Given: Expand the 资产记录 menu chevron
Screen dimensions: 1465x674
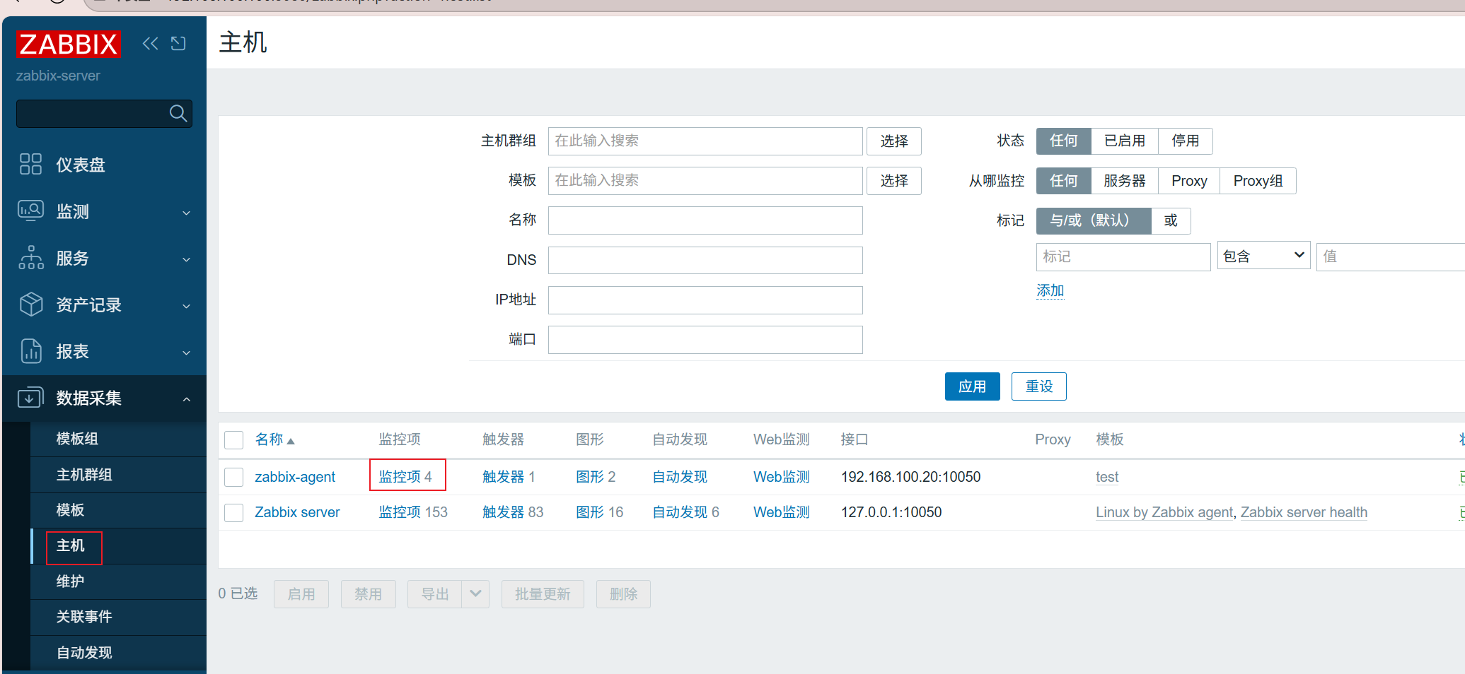Looking at the screenshot, I should 187,305.
